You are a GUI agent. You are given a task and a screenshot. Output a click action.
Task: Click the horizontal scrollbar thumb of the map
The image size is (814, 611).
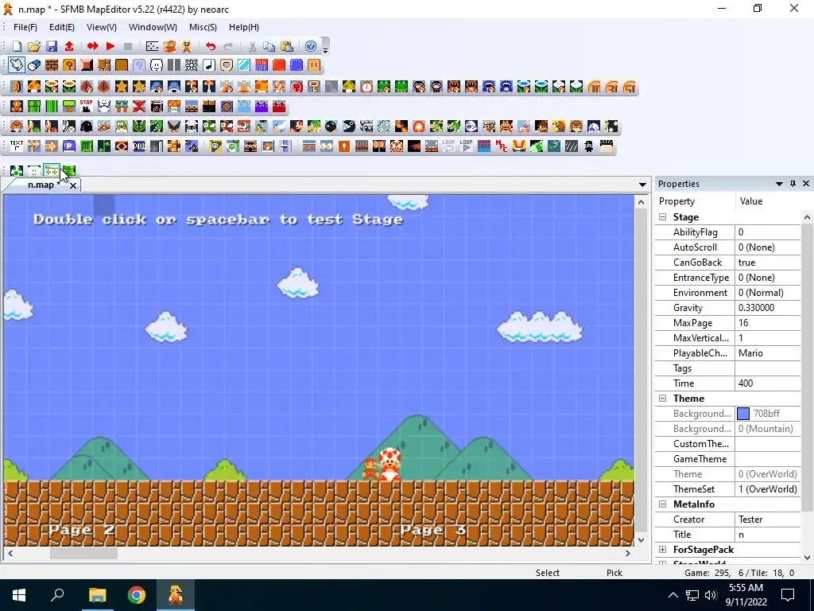83,554
